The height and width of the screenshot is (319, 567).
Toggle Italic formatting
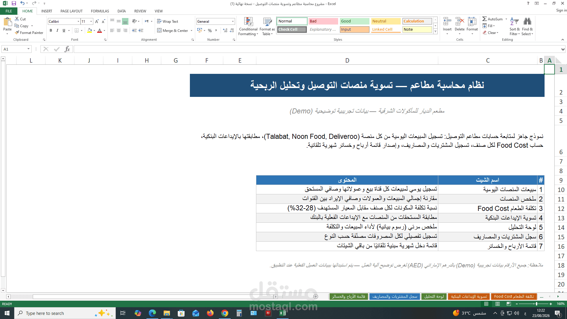pos(57,30)
